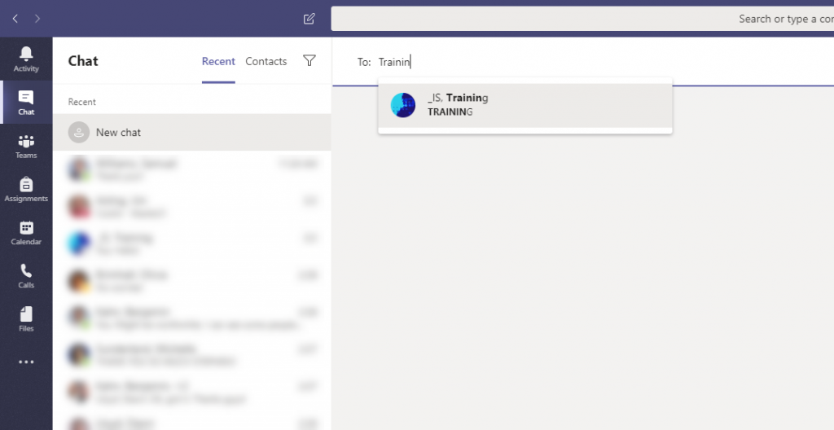Open Calls in the left rail
Screen dimensions: 834x430
(26, 275)
